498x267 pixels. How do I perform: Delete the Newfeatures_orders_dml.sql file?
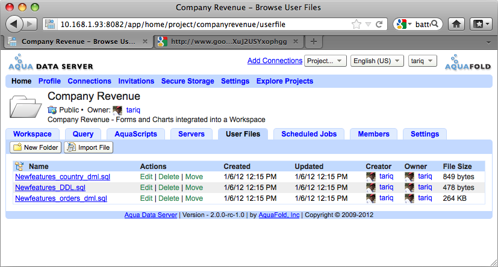pyautogui.click(x=169, y=198)
